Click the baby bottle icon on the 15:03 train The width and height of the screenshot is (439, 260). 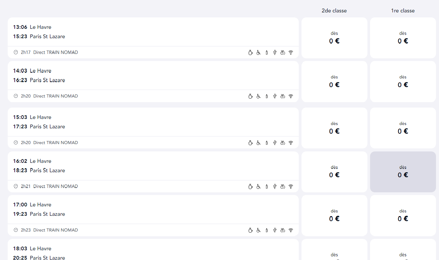tap(267, 143)
